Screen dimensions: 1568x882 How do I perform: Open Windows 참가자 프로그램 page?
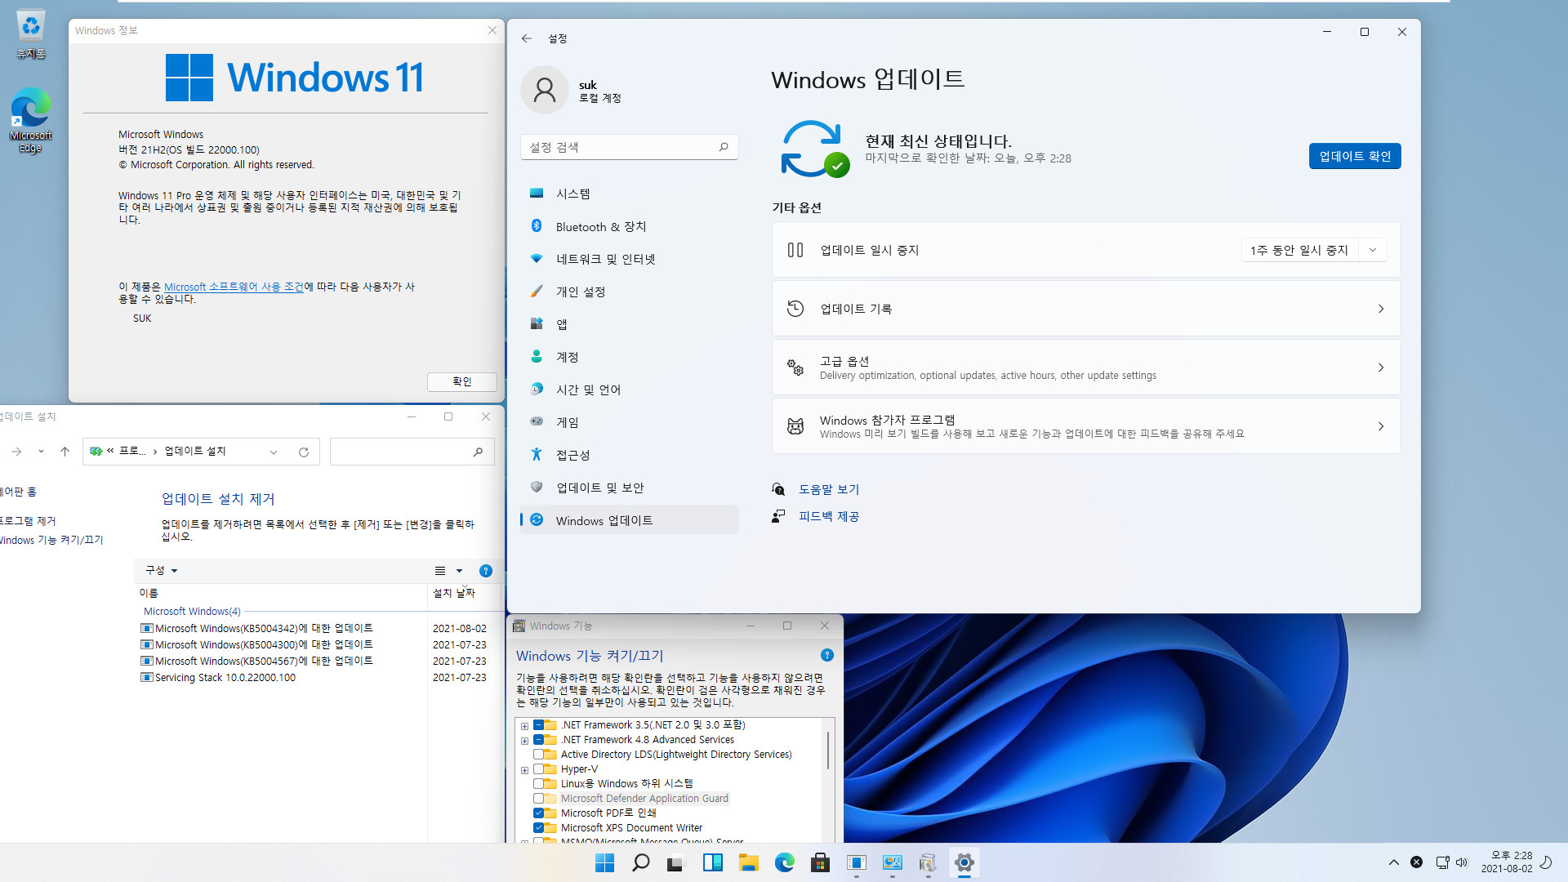[1086, 426]
